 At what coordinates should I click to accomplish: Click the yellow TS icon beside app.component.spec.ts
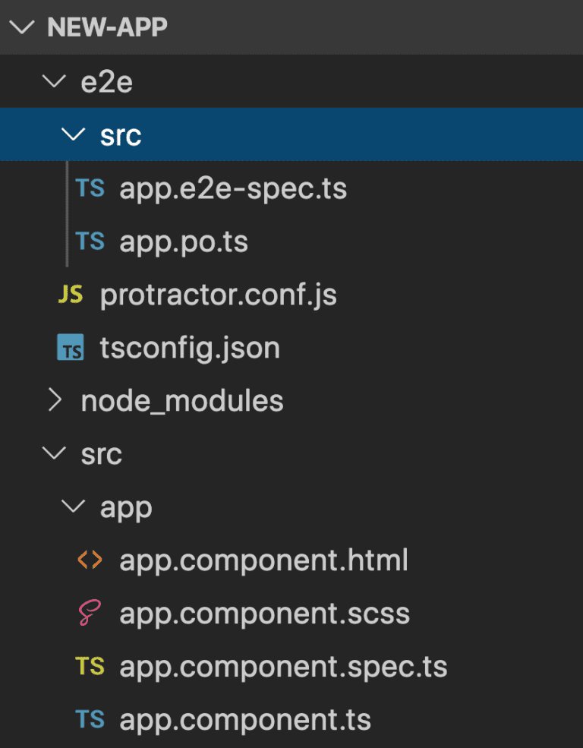point(90,666)
